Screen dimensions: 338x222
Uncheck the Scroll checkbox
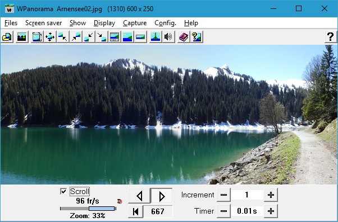[63, 191]
